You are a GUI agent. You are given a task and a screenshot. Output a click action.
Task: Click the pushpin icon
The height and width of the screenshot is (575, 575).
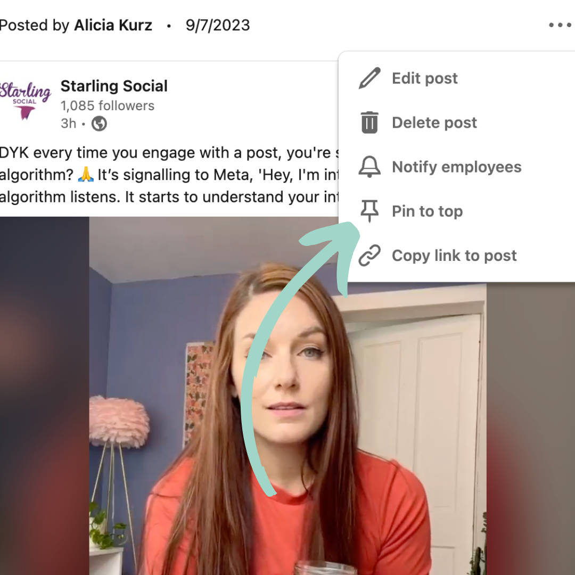(x=369, y=211)
